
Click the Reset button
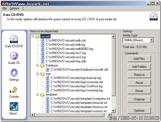point(139,83)
